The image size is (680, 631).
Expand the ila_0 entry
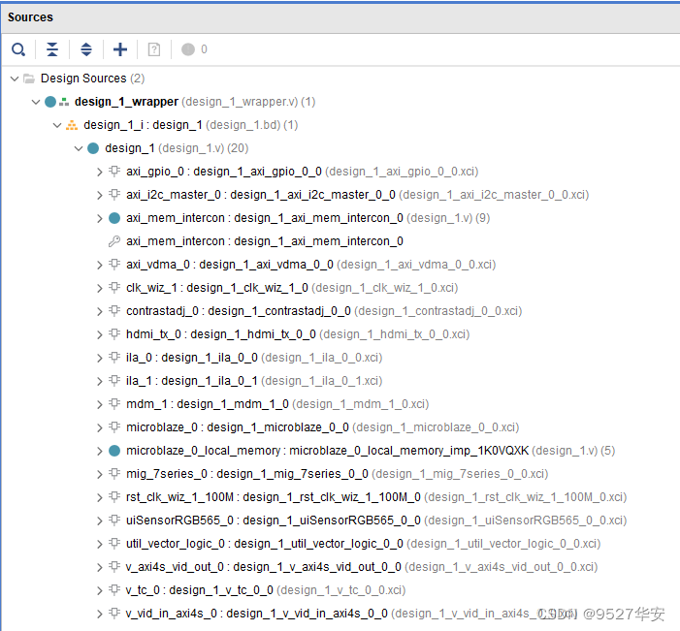click(x=99, y=359)
